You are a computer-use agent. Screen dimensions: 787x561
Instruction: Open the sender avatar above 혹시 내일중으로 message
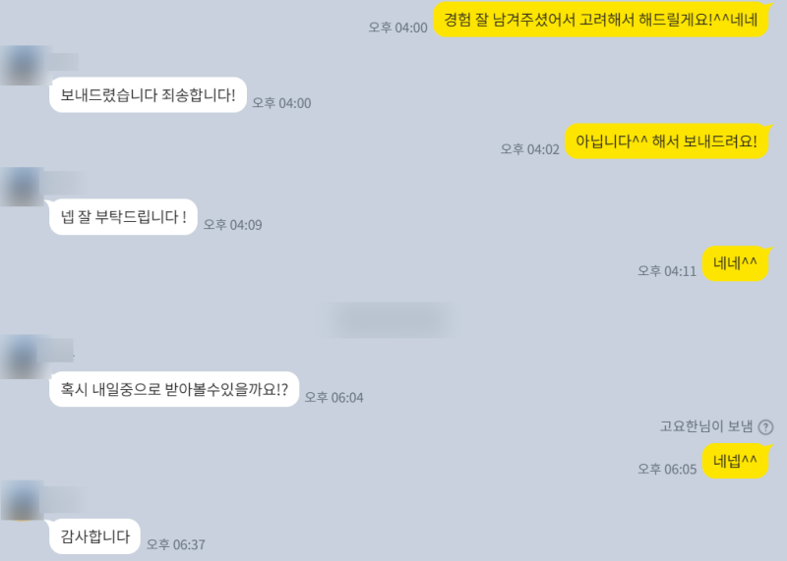[22, 357]
